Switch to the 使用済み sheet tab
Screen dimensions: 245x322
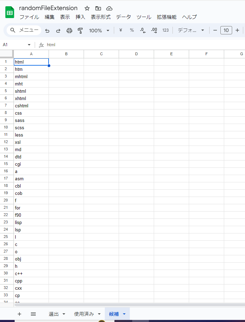[84, 314]
